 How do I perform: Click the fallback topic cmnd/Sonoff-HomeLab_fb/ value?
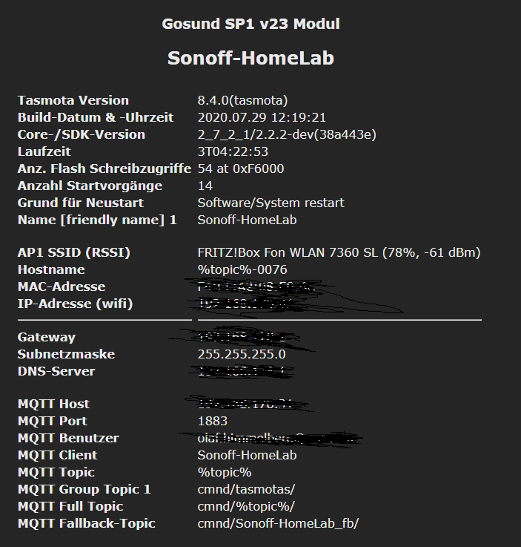click(x=278, y=524)
